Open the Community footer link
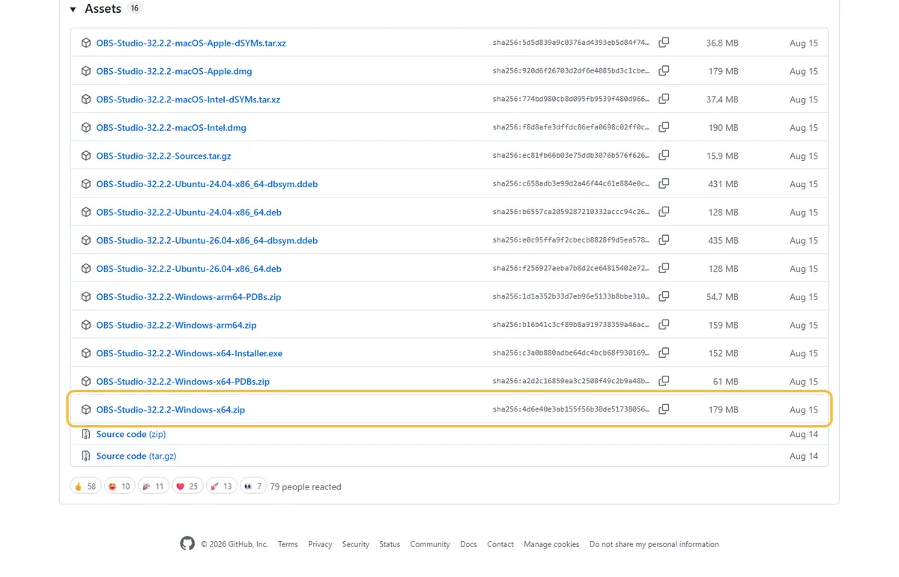 point(430,544)
